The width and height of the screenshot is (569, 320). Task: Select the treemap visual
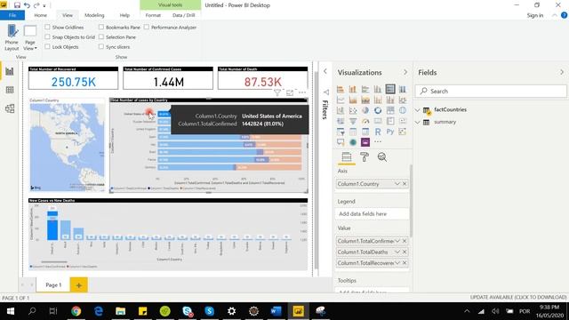(x=390, y=110)
